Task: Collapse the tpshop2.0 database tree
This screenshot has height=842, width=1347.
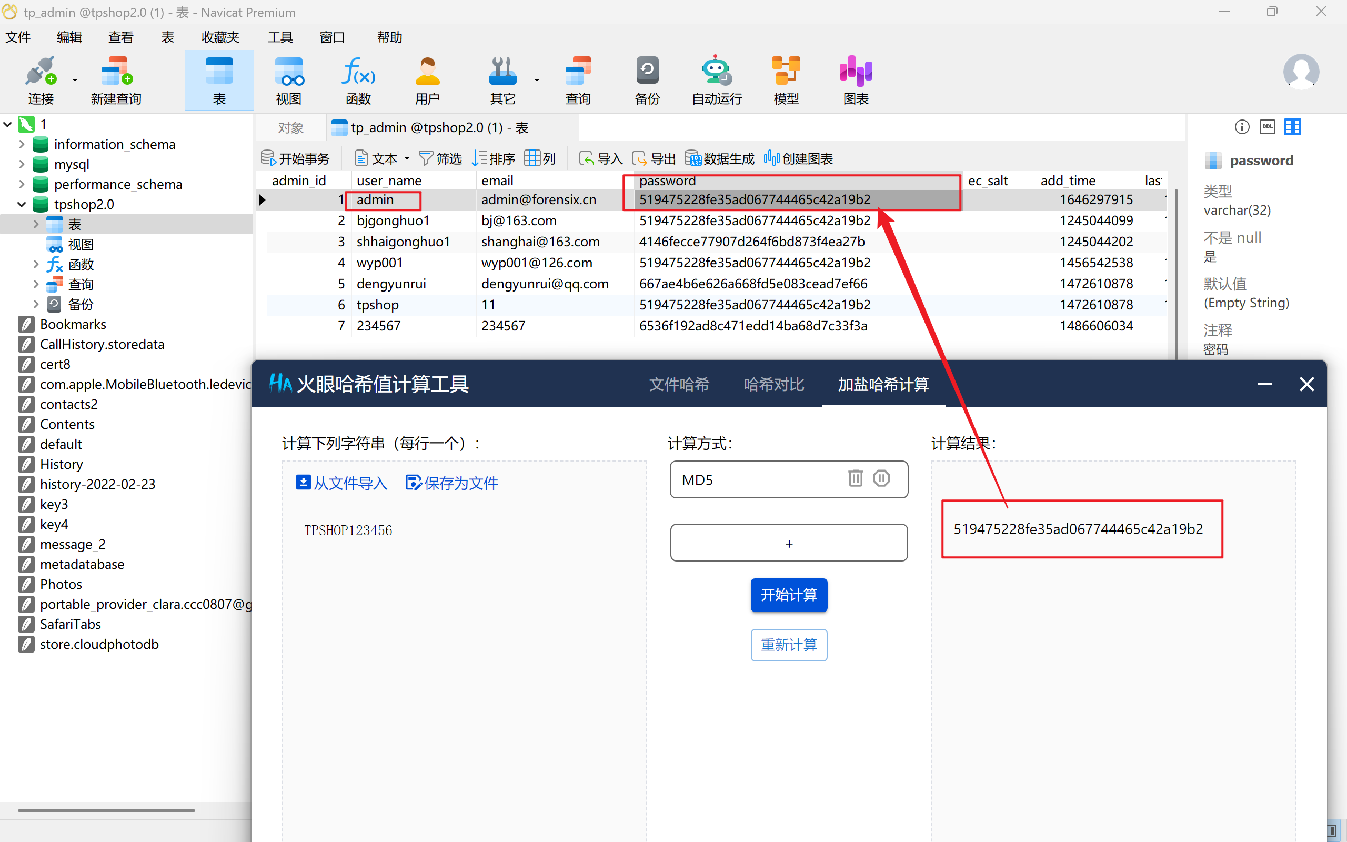Action: click(x=22, y=204)
